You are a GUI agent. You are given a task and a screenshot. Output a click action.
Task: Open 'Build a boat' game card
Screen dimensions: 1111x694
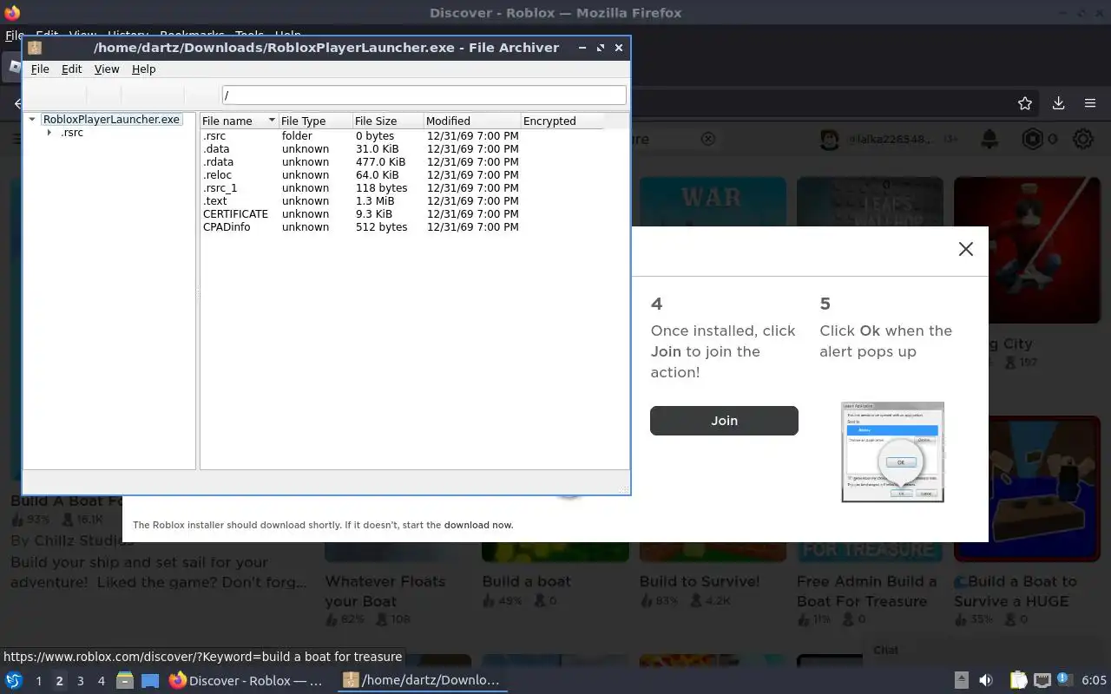[527, 581]
